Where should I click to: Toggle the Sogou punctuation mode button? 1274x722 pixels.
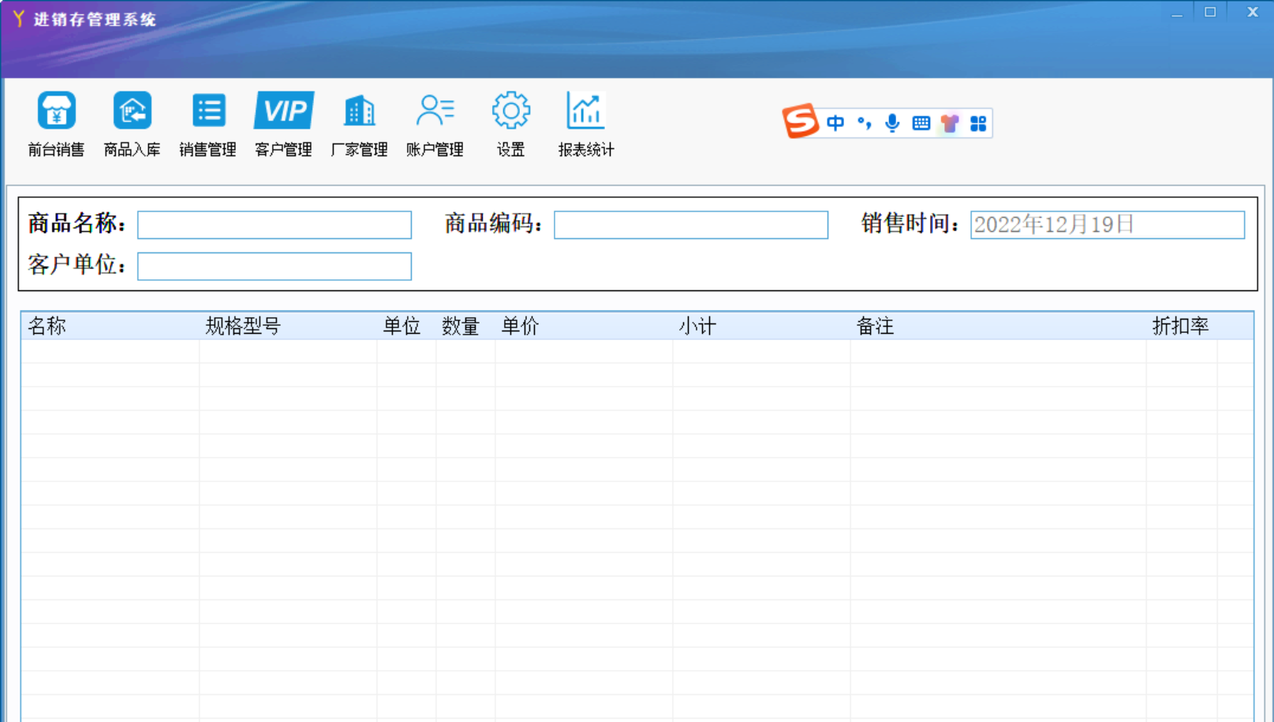pyautogui.click(x=865, y=123)
